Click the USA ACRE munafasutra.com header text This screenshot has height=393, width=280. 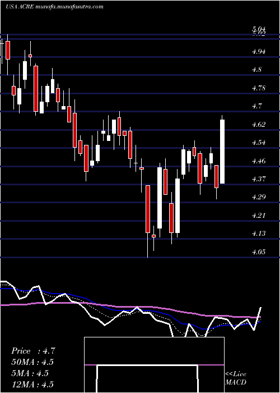click(x=54, y=7)
